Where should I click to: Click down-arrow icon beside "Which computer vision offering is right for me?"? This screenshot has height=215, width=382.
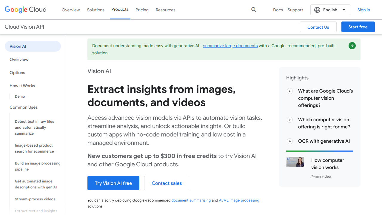click(x=290, y=120)
